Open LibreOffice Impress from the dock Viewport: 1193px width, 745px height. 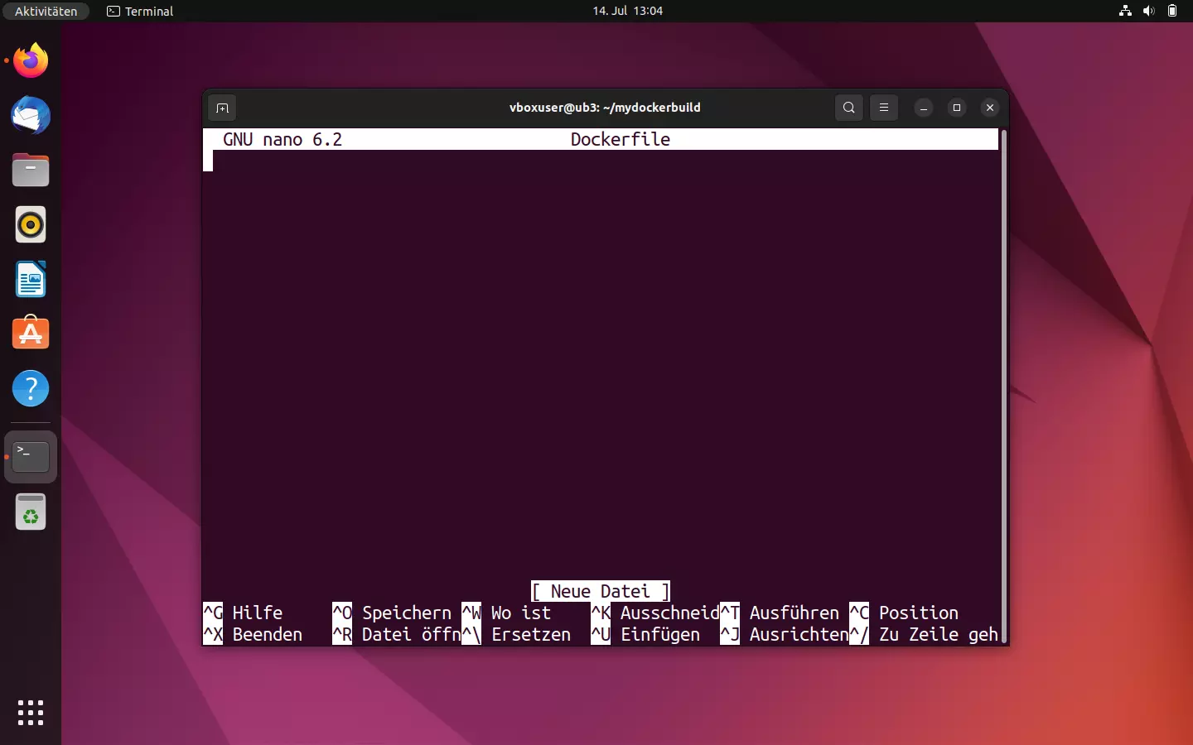30,279
